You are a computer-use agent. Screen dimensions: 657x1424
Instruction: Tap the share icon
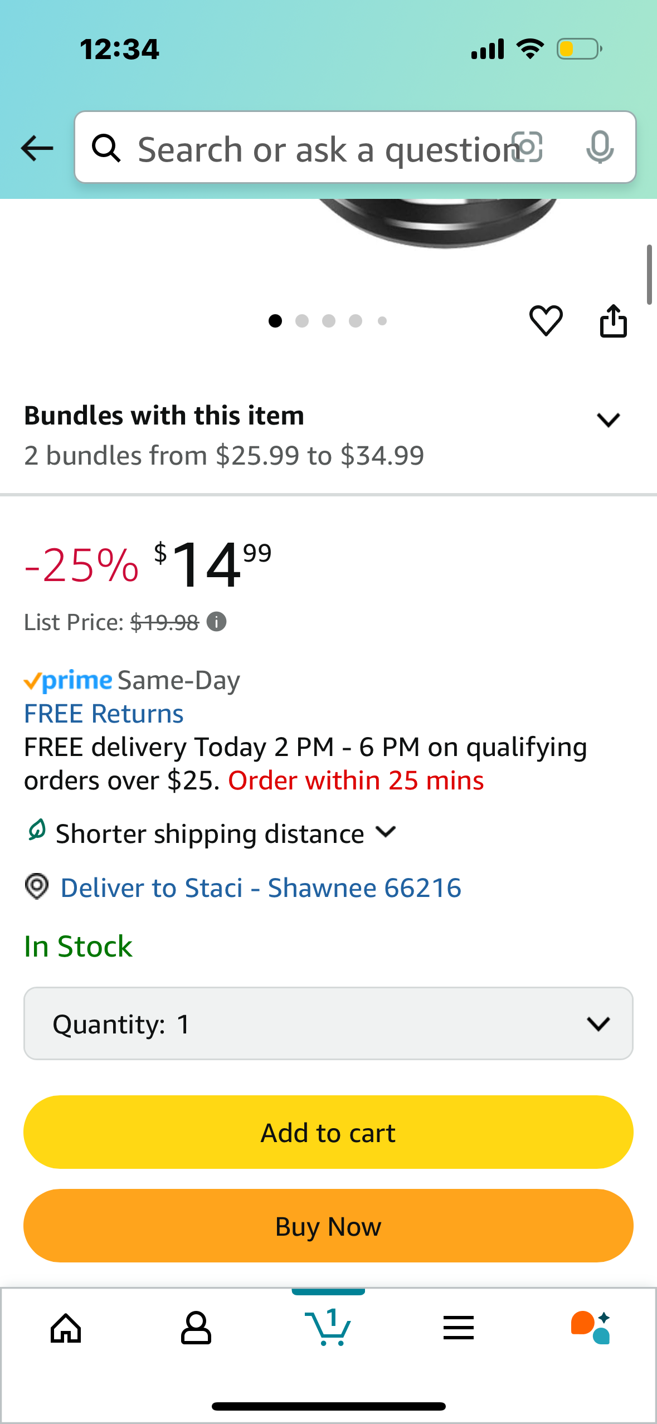(x=613, y=320)
